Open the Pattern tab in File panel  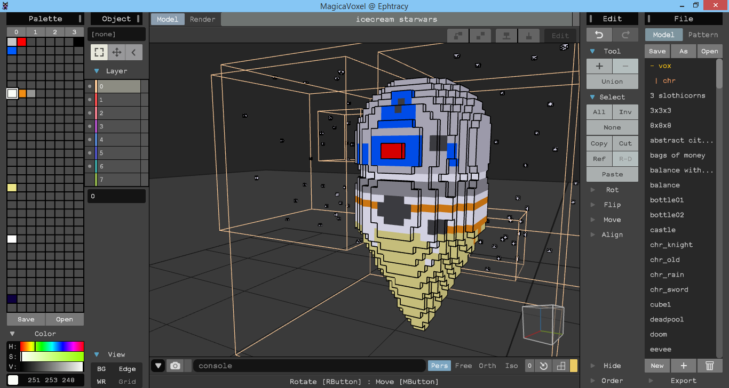[703, 35]
